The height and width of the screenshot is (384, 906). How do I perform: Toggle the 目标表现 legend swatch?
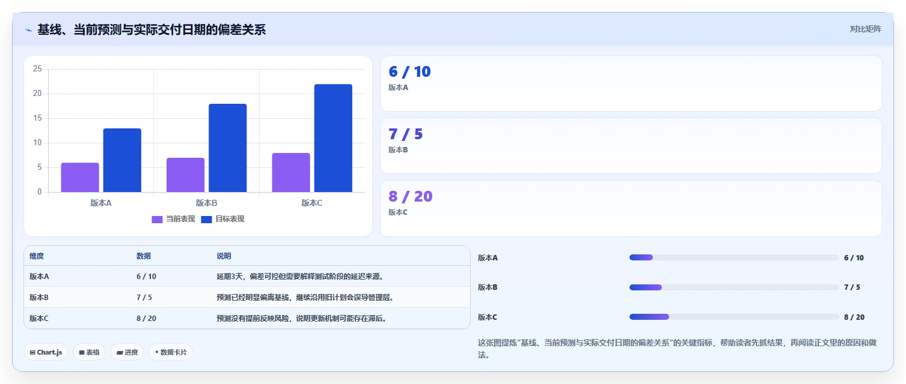tap(206, 219)
